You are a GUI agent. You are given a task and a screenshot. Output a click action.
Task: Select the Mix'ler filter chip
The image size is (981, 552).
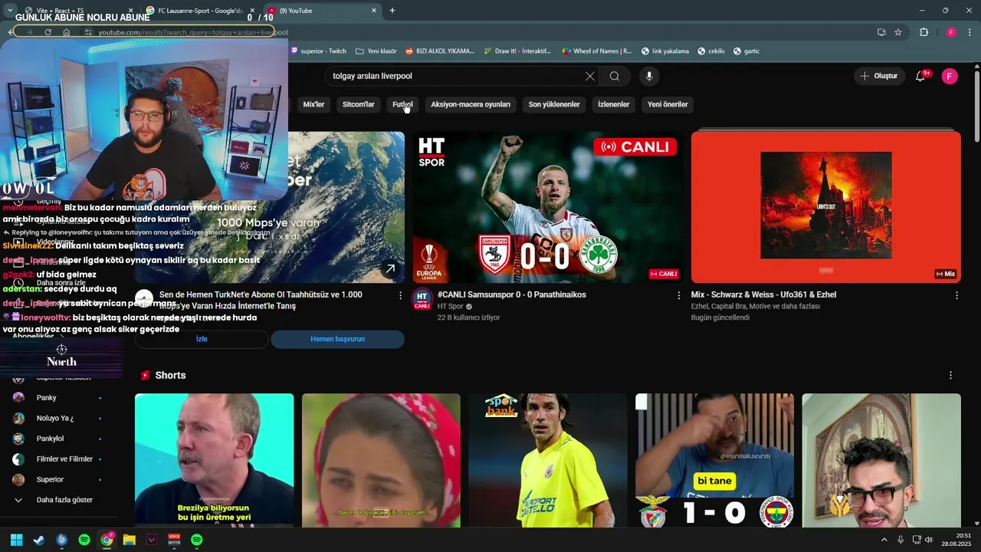(313, 104)
